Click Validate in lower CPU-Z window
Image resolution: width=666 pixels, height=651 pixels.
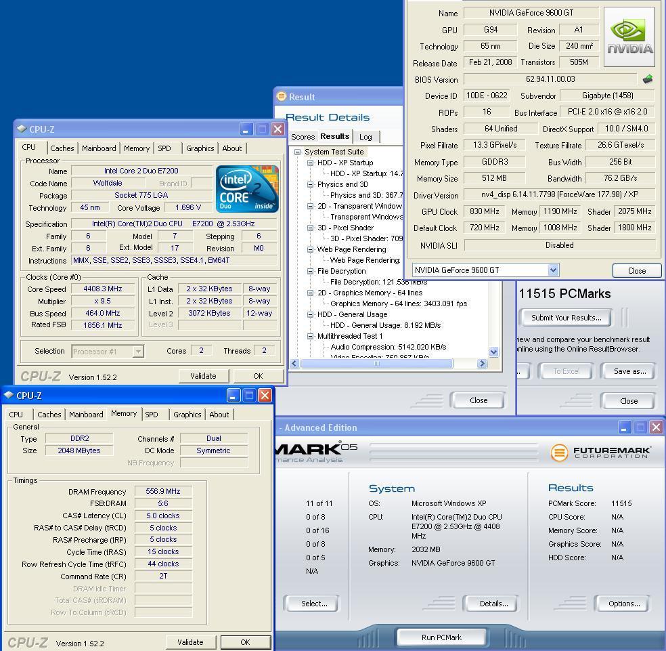pos(190,642)
